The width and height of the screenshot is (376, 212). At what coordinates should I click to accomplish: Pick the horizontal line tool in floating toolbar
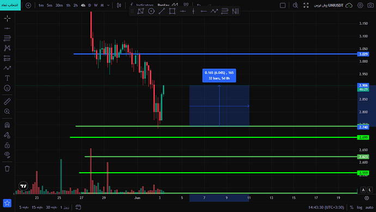tap(183, 11)
